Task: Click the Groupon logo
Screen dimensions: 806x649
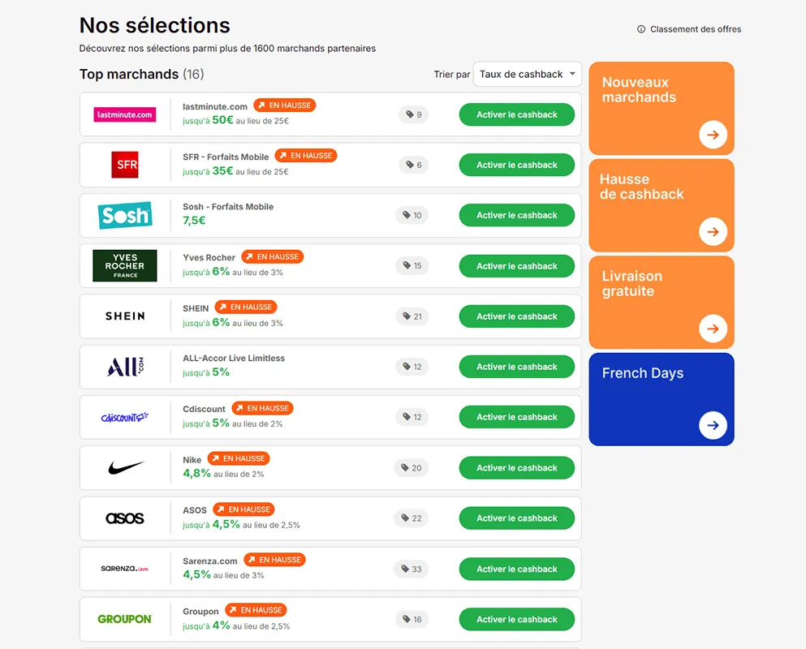Action: [x=124, y=619]
